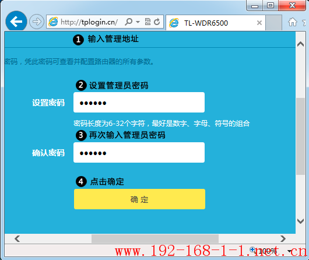The height and width of the screenshot is (260, 309).
Task: Click the IE page icon in address bar
Action: (53, 22)
